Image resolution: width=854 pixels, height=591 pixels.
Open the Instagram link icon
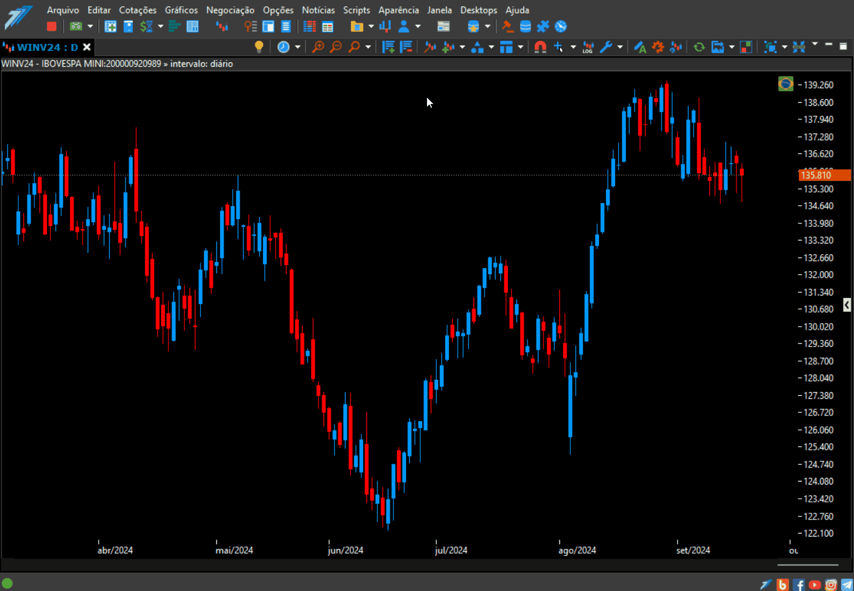[831, 585]
